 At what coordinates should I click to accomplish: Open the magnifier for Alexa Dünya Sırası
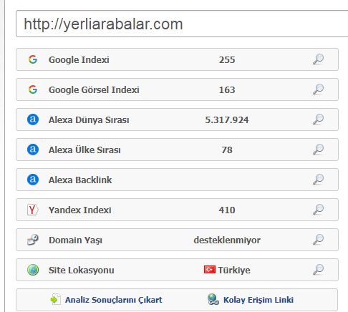[318, 120]
